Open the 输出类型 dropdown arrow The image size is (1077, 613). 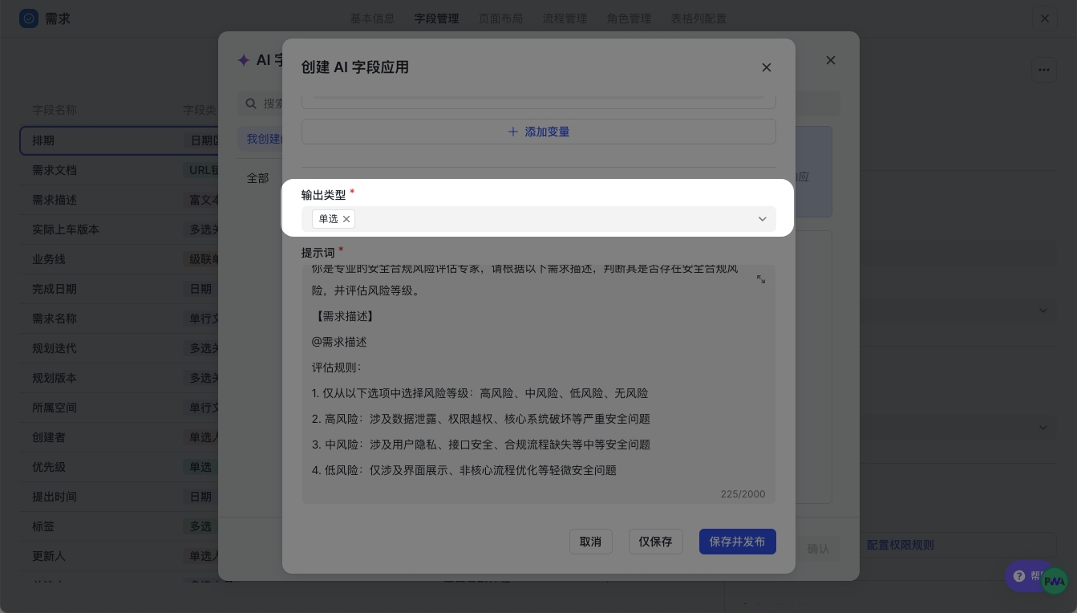(x=763, y=219)
